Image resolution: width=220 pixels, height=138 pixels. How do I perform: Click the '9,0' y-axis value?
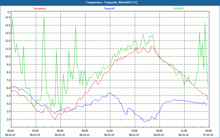pos(8,64)
